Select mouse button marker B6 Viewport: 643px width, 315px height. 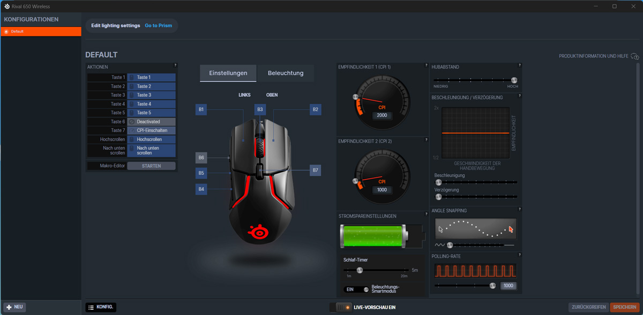pos(201,158)
